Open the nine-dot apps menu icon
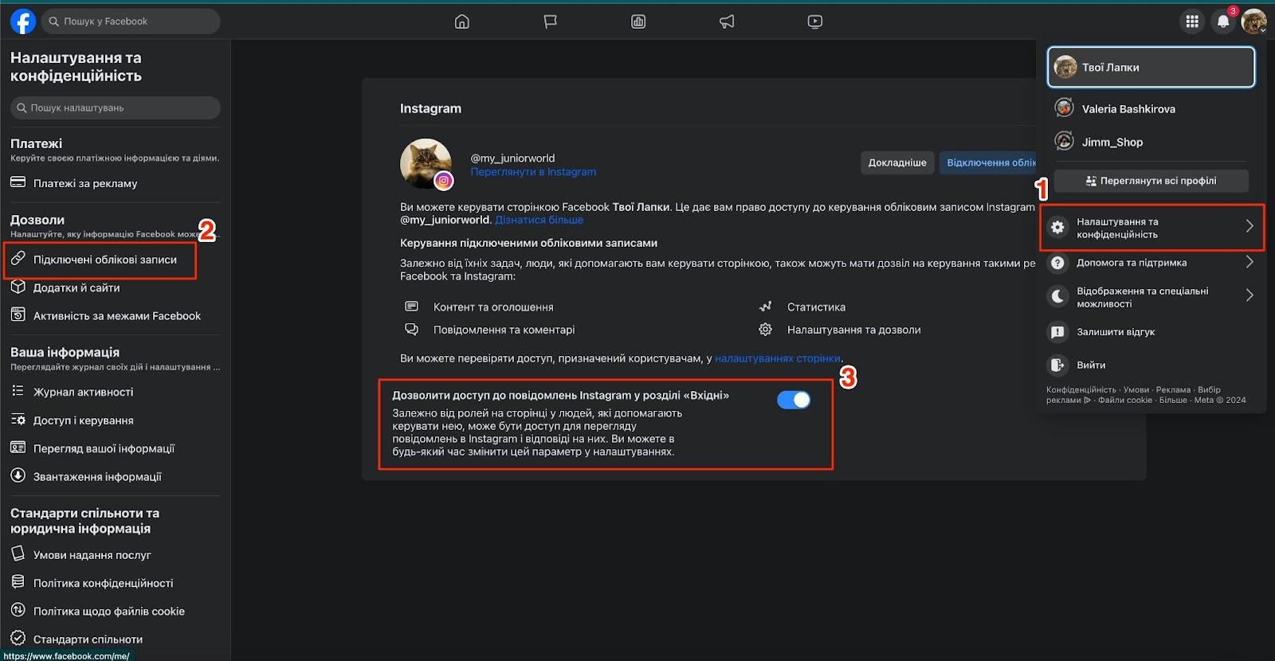This screenshot has width=1275, height=661. pyautogui.click(x=1192, y=22)
